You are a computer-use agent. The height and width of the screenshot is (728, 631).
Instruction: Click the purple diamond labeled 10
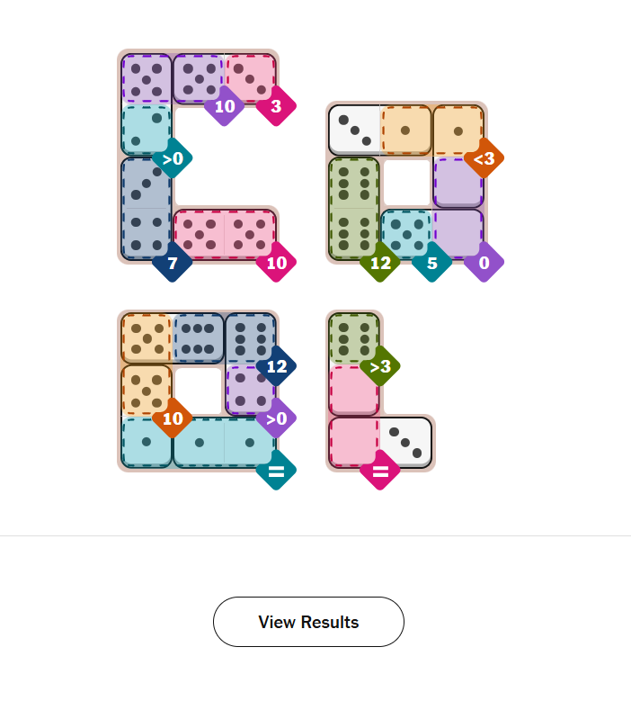click(225, 106)
